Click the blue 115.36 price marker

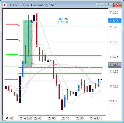pos(115,21)
